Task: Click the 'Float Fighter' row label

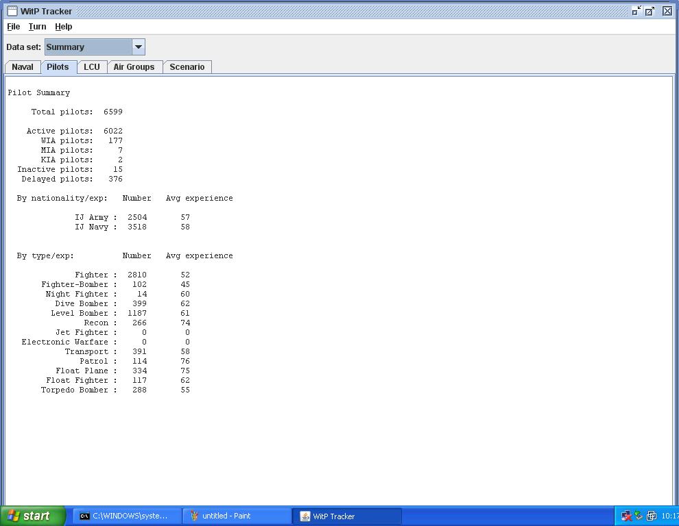Action: pos(77,380)
